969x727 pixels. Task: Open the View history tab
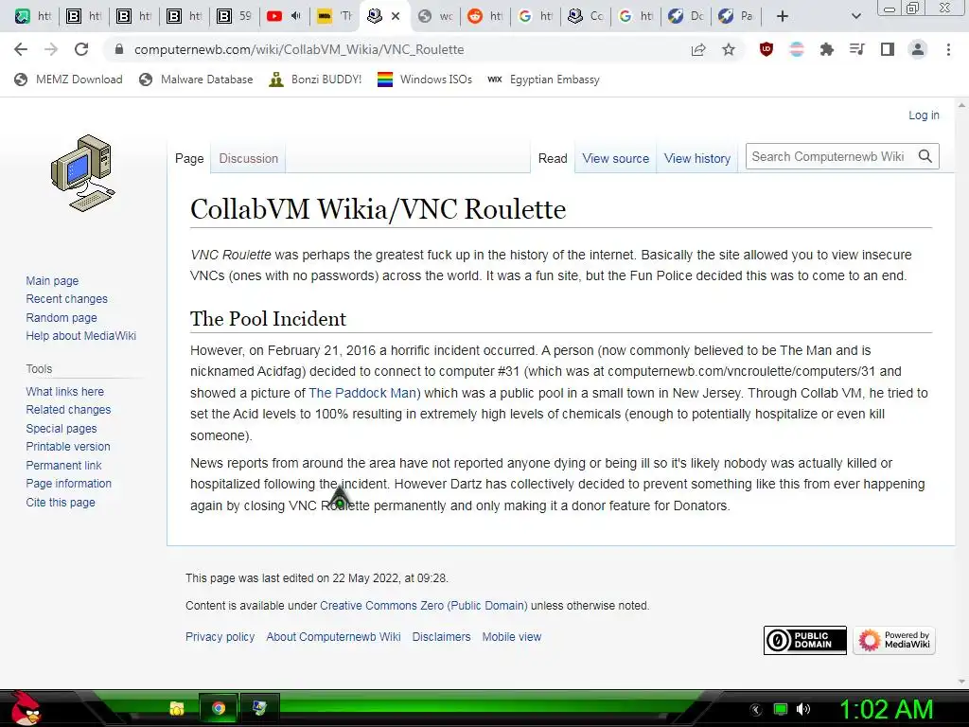coord(697,158)
